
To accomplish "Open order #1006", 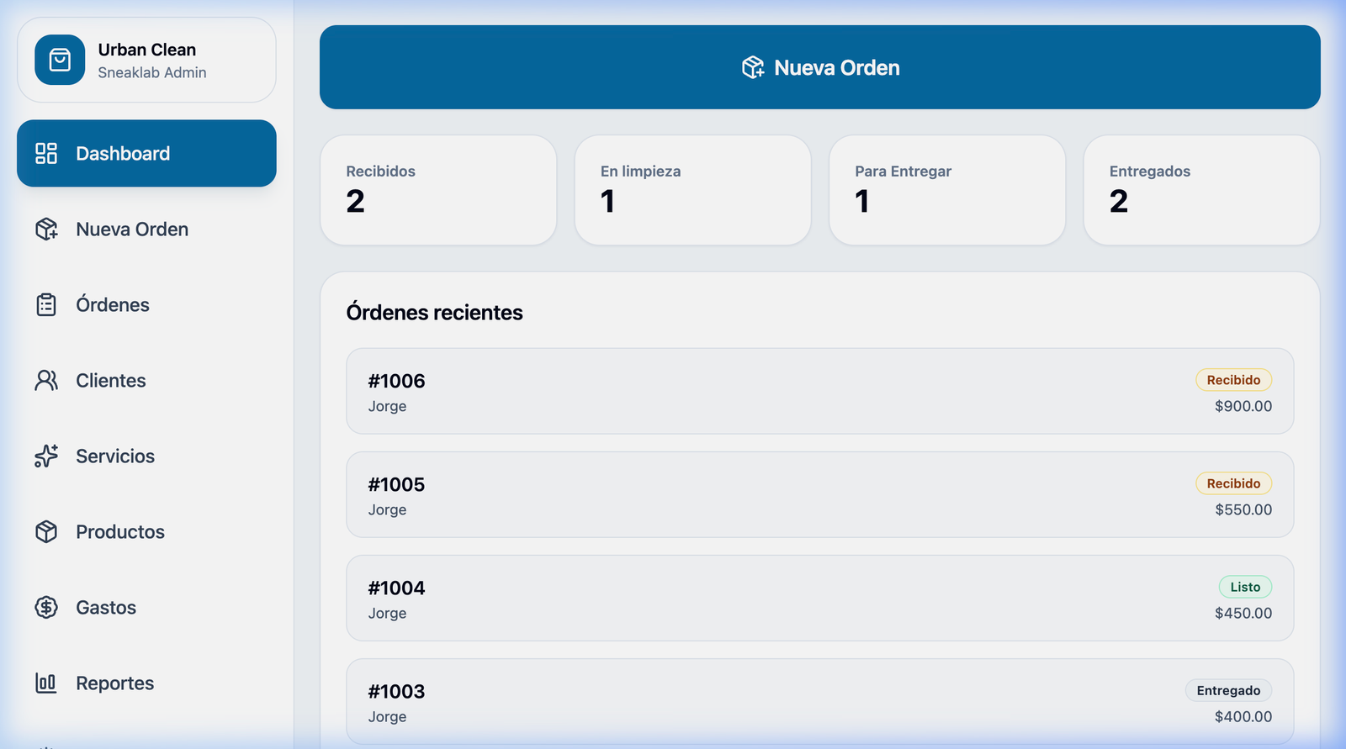I will pos(820,391).
